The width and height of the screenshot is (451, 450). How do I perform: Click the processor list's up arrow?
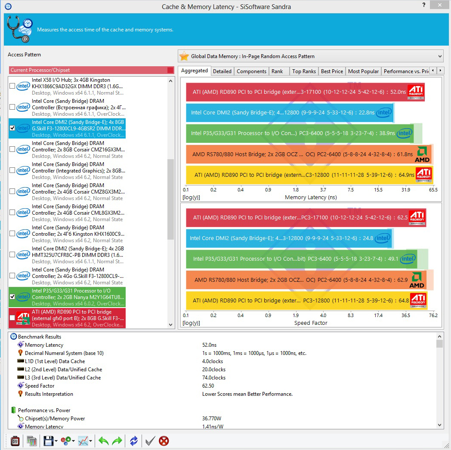click(170, 81)
